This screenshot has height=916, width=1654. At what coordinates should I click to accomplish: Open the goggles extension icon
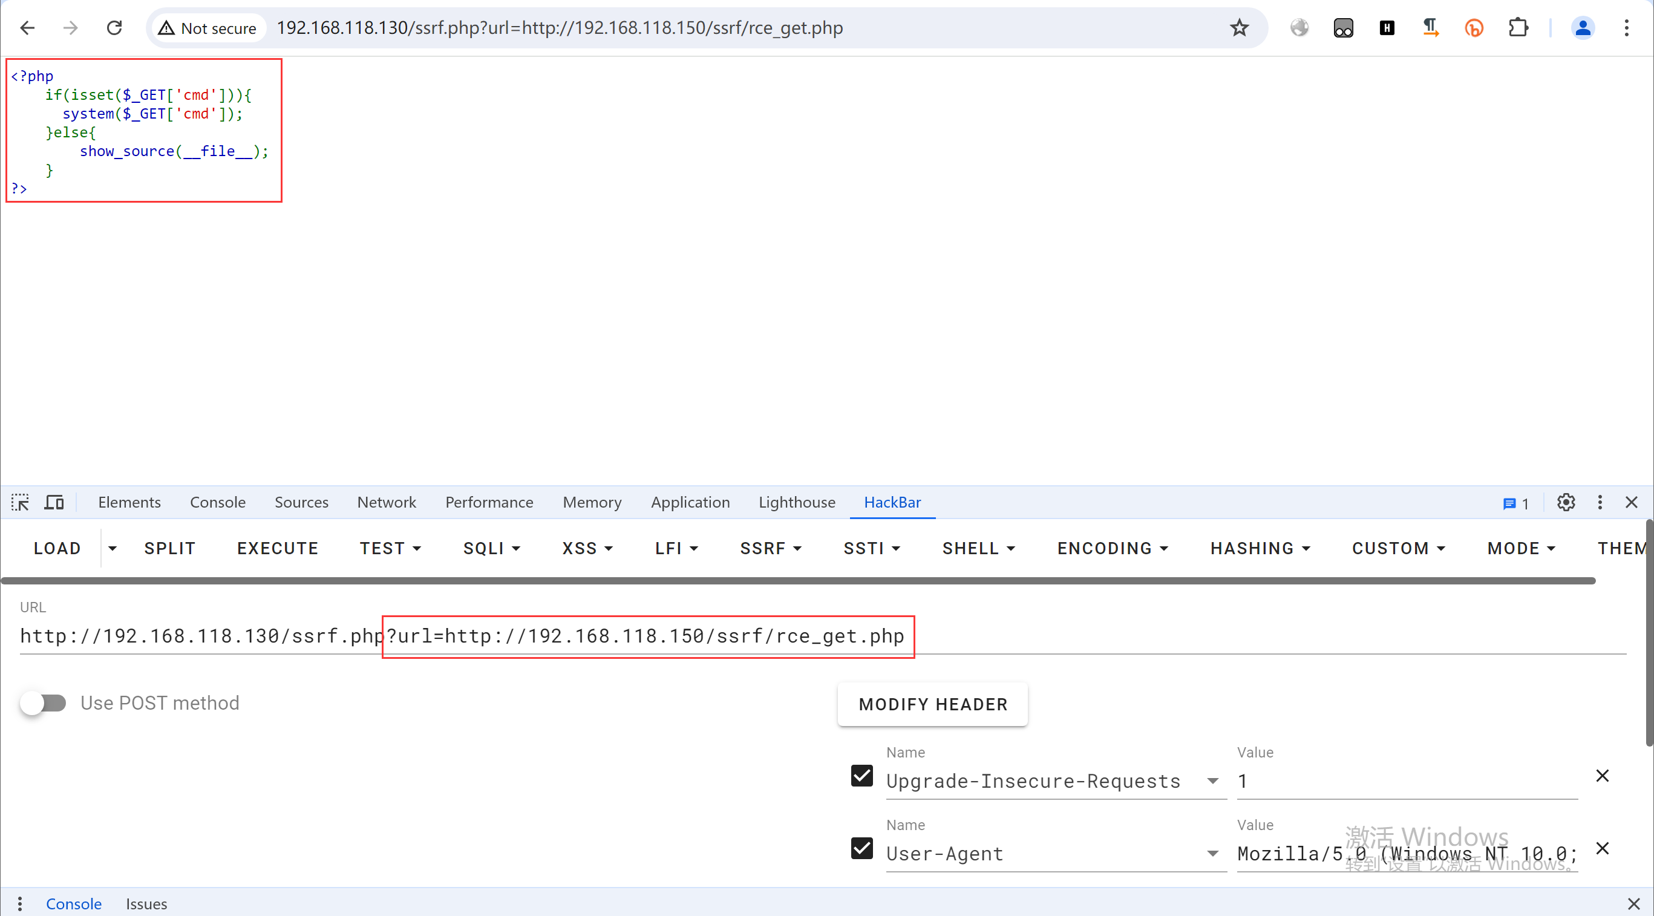tap(1343, 28)
